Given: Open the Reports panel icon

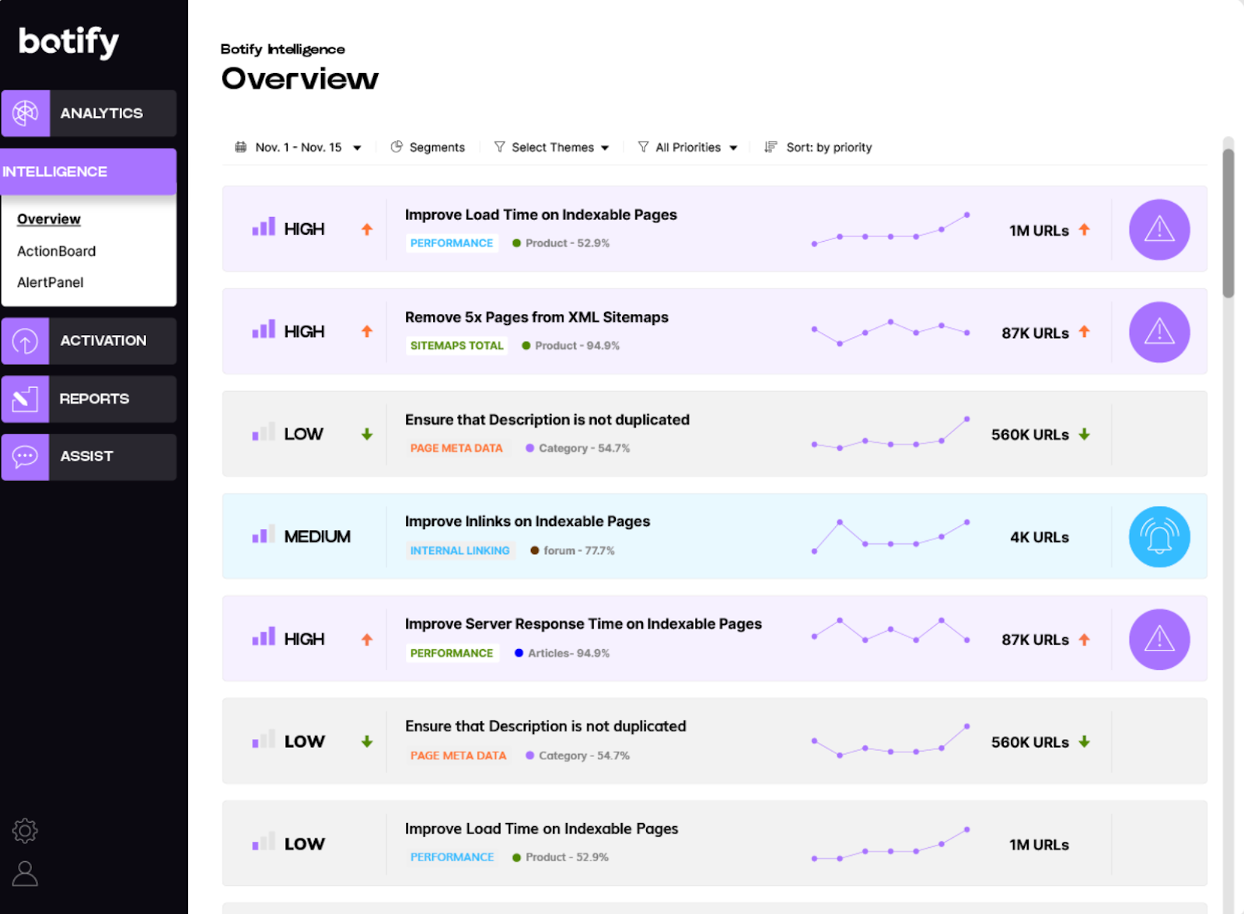Looking at the screenshot, I should pyautogui.click(x=26, y=399).
